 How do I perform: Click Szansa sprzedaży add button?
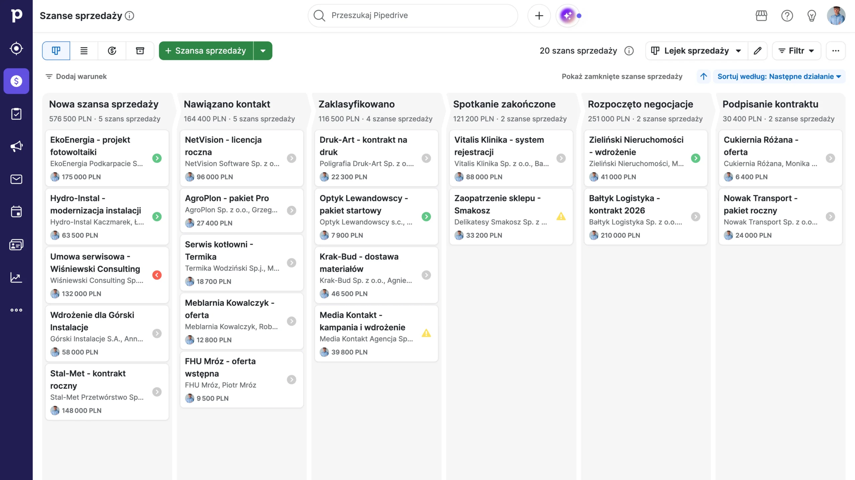[x=206, y=51]
